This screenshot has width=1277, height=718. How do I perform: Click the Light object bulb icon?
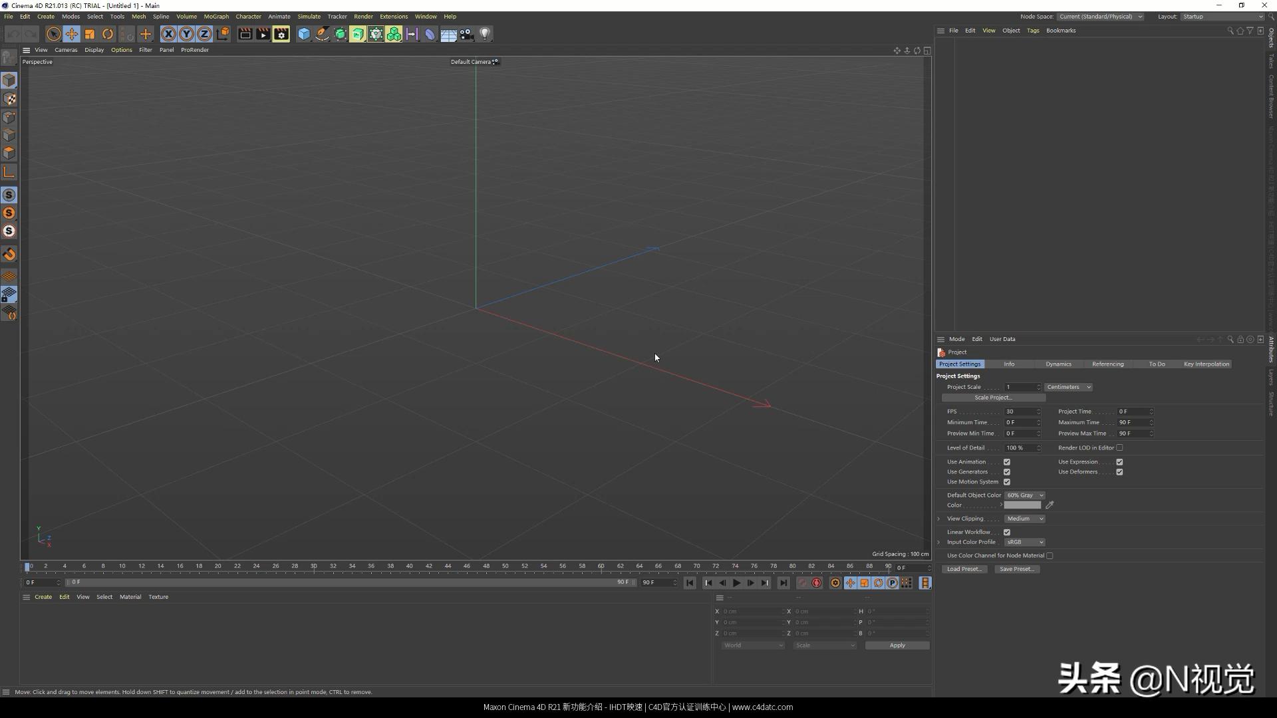coord(485,34)
